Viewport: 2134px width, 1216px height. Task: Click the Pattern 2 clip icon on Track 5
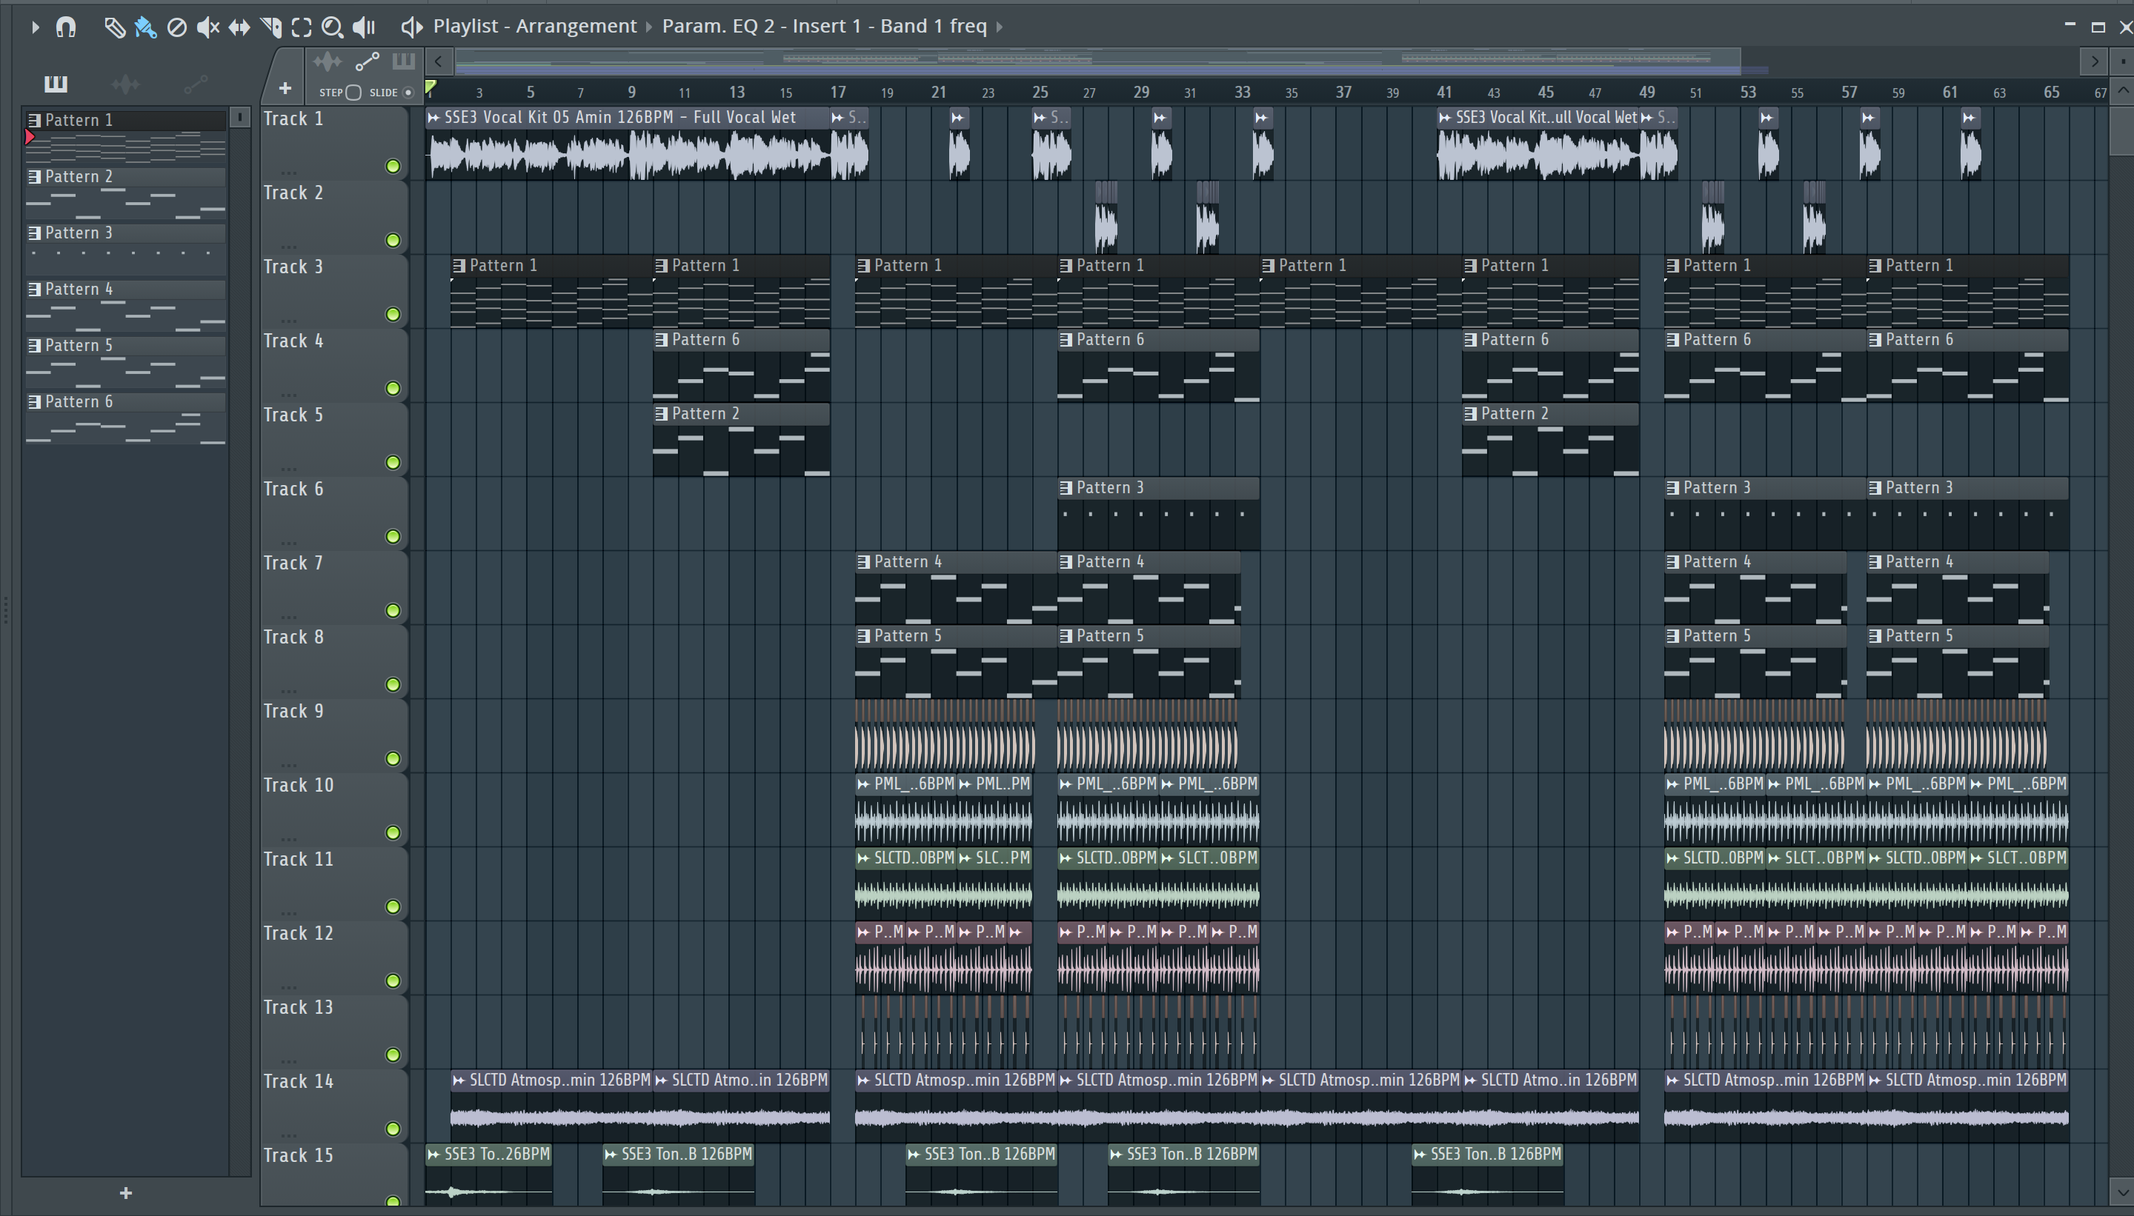pos(661,413)
